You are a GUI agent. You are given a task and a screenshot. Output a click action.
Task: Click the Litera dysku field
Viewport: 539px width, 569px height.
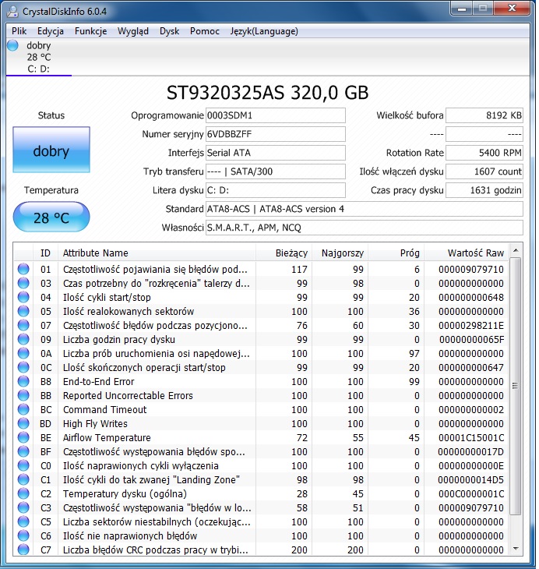point(275,190)
